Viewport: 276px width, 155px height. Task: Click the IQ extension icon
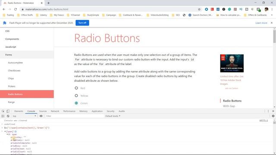pyautogui.click(x=241, y=9)
